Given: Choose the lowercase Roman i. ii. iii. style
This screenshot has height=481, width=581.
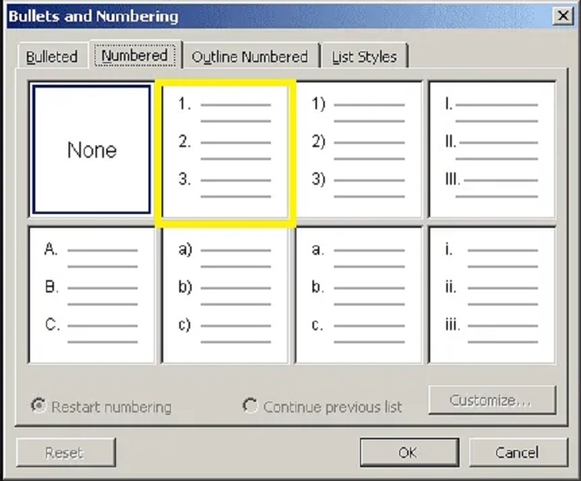Looking at the screenshot, I should (492, 295).
